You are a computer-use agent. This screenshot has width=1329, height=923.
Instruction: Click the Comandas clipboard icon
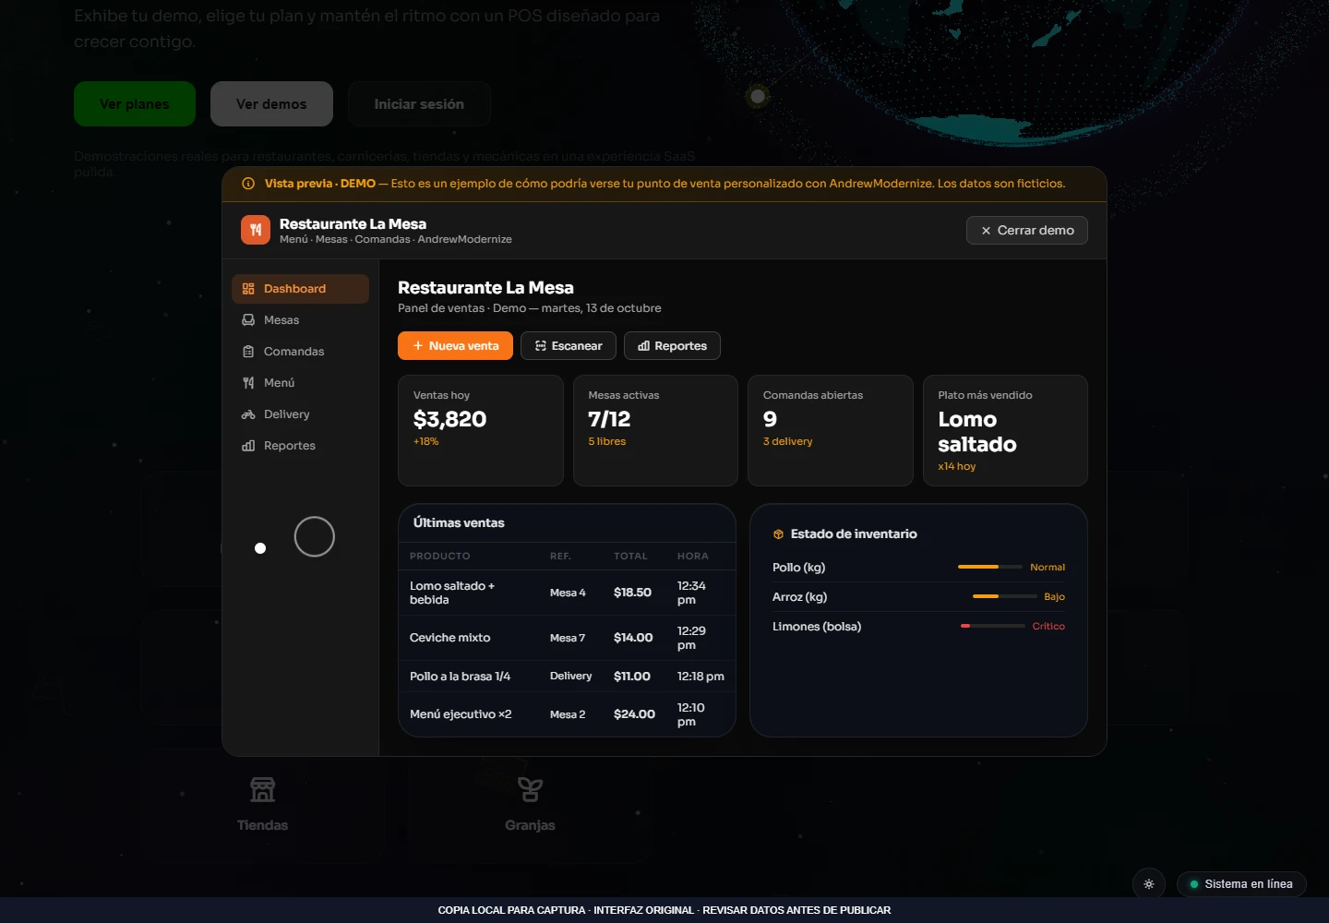point(248,352)
